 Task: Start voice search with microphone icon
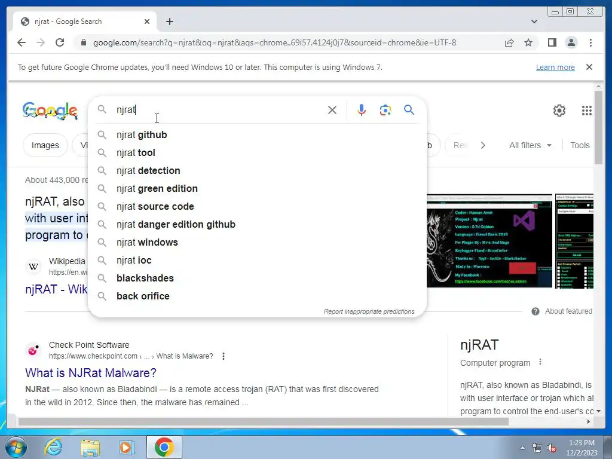(362, 110)
